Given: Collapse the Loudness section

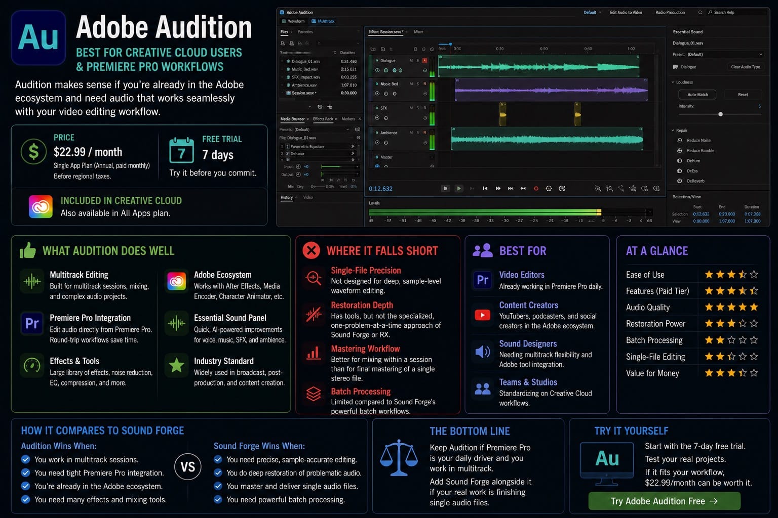Looking at the screenshot, I should click(673, 82).
